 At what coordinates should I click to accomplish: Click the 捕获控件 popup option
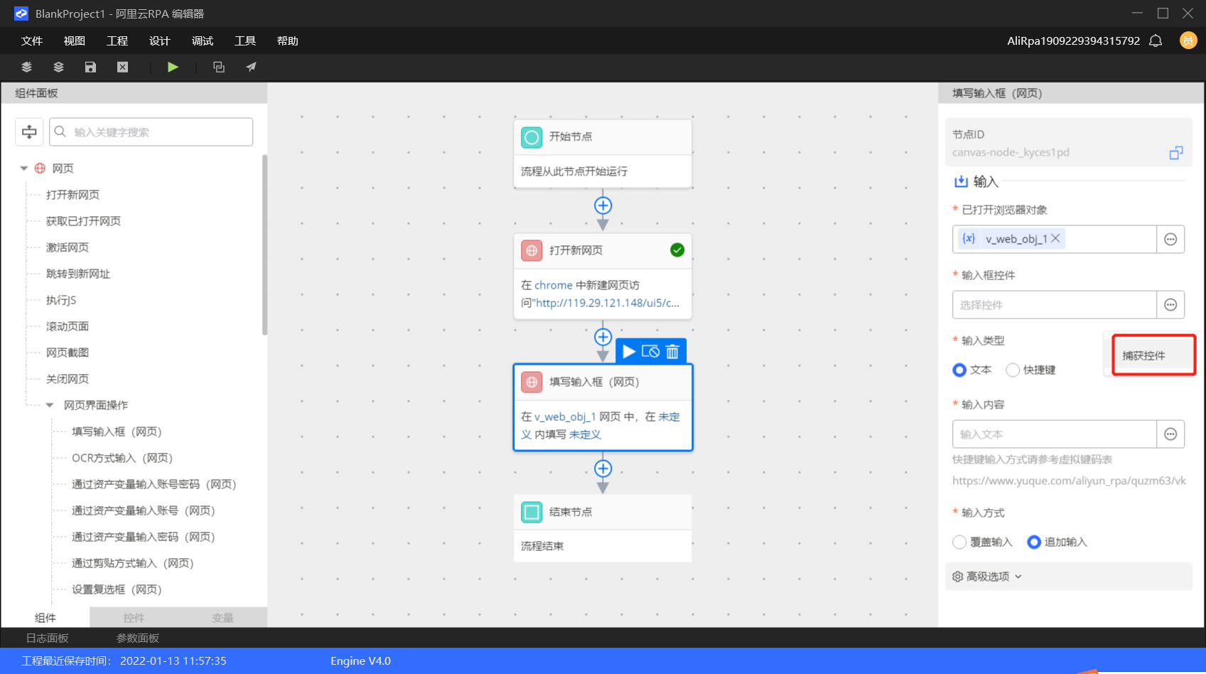click(1153, 355)
